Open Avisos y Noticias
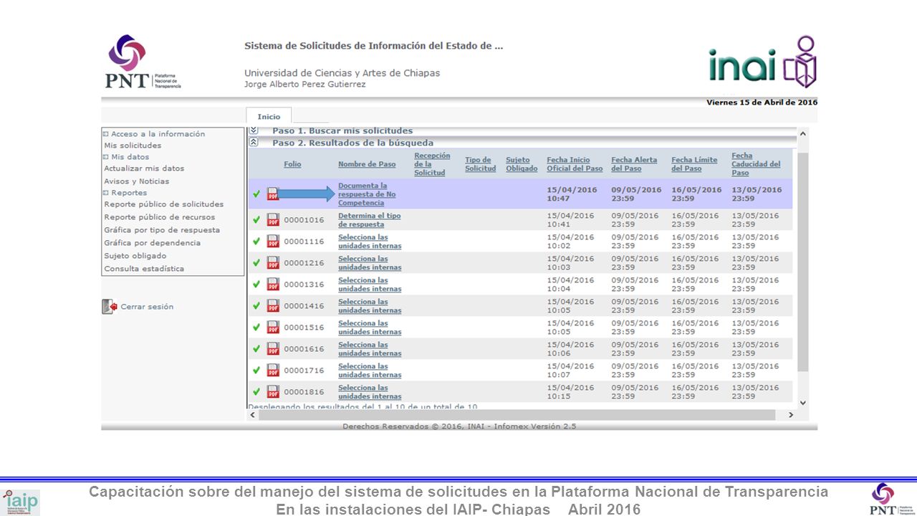Image resolution: width=917 pixels, height=516 pixels. pyautogui.click(x=137, y=181)
